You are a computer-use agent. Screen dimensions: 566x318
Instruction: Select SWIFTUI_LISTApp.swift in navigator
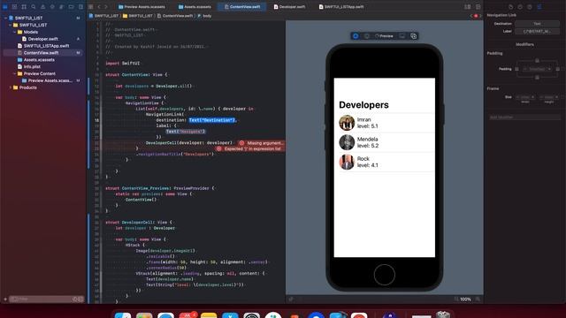tap(46, 46)
